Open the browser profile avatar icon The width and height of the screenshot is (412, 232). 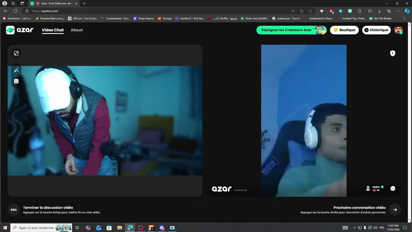pos(5,4)
